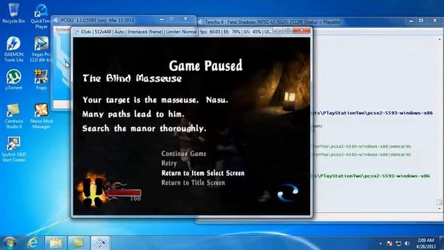Maximize the Tenchu 4 console window
The height and width of the screenshot is (250, 444).
click(421, 20)
